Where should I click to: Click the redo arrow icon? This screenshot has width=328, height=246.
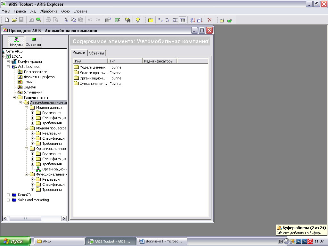tap(98, 20)
